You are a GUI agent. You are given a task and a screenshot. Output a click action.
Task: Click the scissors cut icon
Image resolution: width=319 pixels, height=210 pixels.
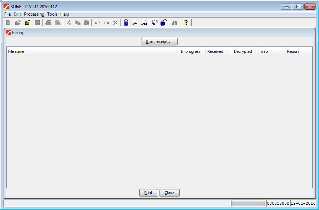pos(69,23)
